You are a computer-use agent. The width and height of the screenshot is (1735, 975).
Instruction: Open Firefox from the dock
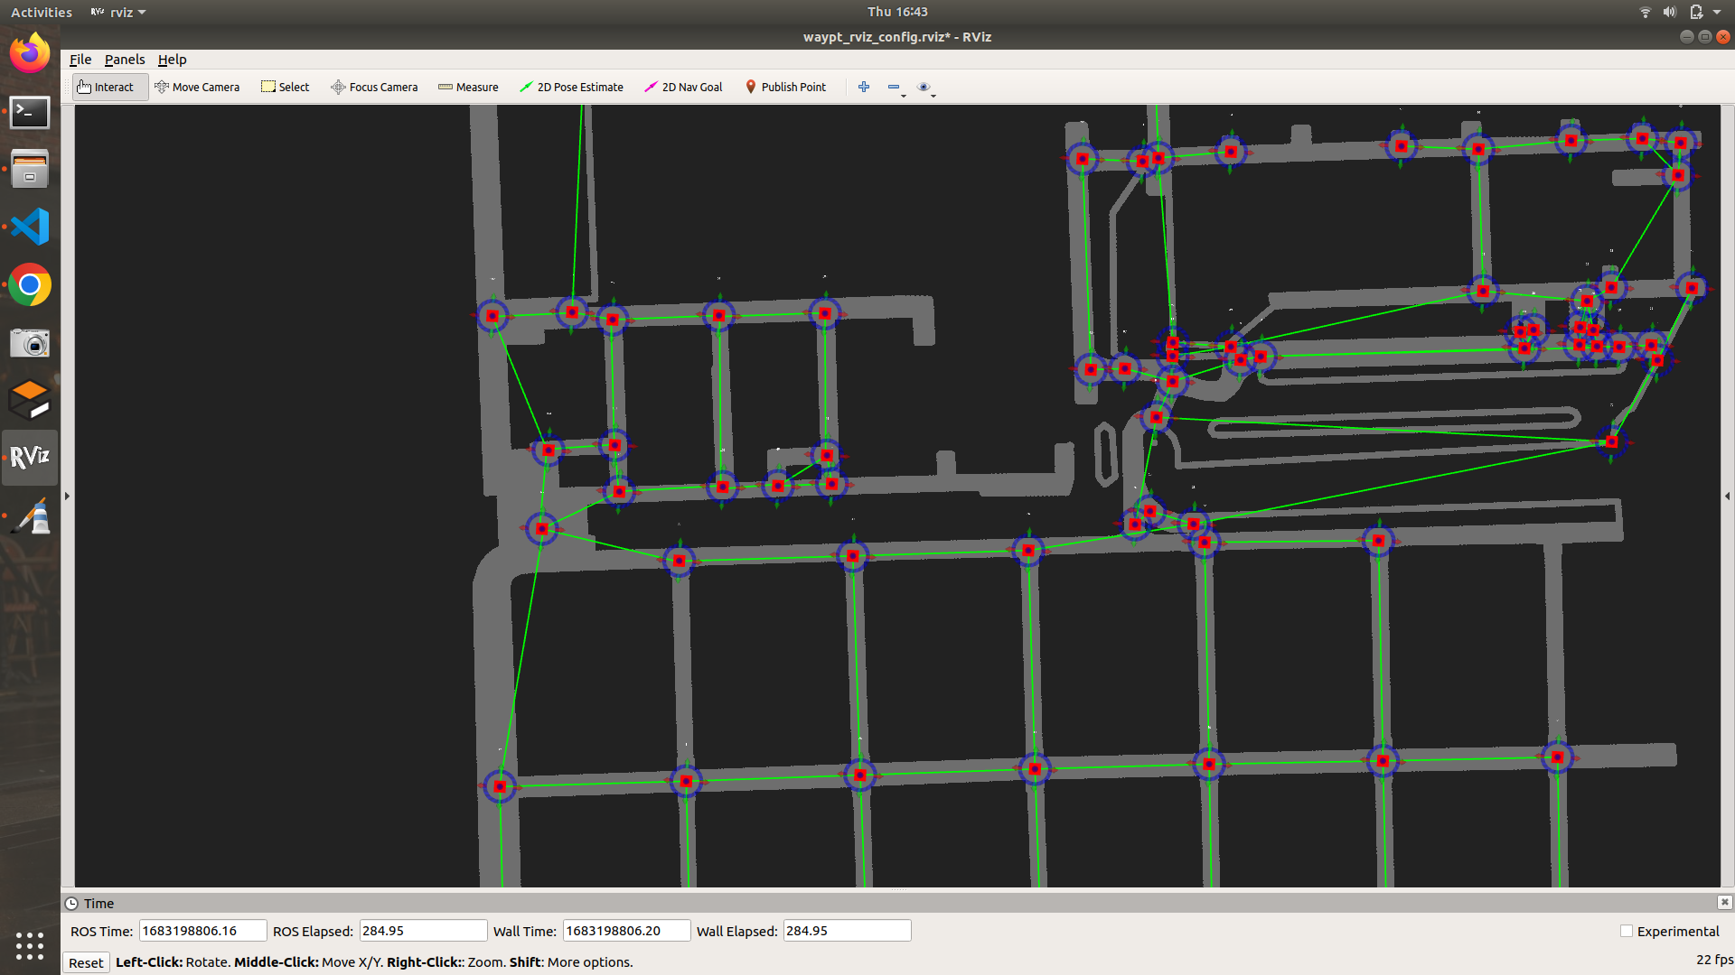tap(30, 54)
